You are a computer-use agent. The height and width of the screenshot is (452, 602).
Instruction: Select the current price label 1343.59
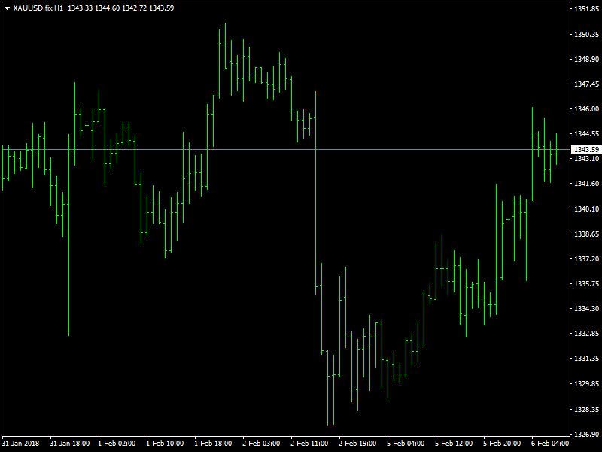pyautogui.click(x=586, y=149)
